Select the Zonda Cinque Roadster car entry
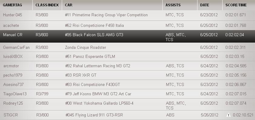 (85, 47)
